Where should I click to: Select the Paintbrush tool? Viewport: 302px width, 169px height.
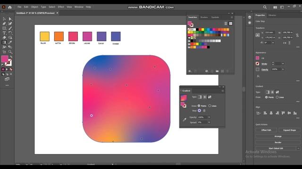(x=10, y=28)
